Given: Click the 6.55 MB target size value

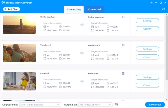Looking at the screenshot, I should click(x=114, y=87).
